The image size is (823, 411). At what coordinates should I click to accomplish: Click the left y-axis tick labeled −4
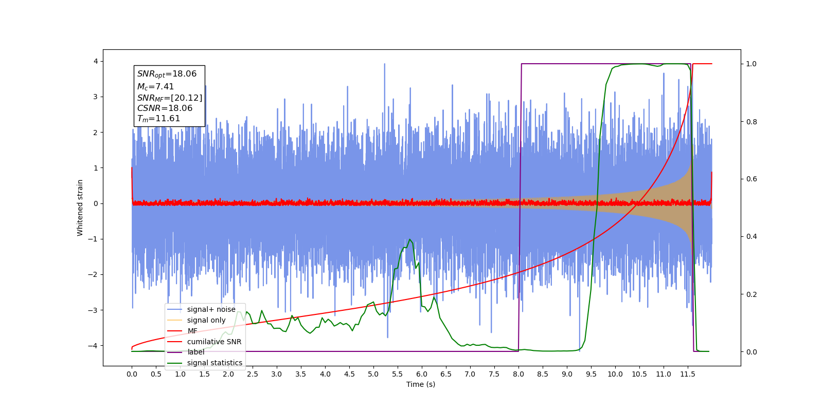pos(93,346)
